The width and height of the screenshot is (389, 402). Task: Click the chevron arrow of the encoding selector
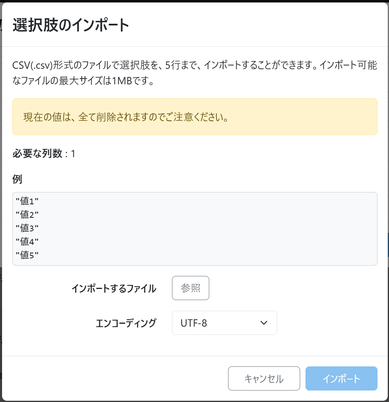coord(264,323)
